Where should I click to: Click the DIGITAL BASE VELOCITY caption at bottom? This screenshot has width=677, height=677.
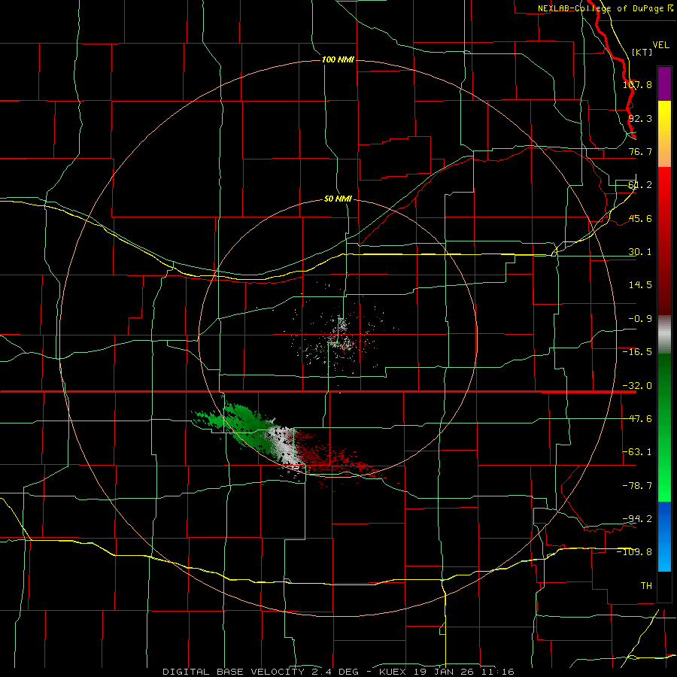338,672
